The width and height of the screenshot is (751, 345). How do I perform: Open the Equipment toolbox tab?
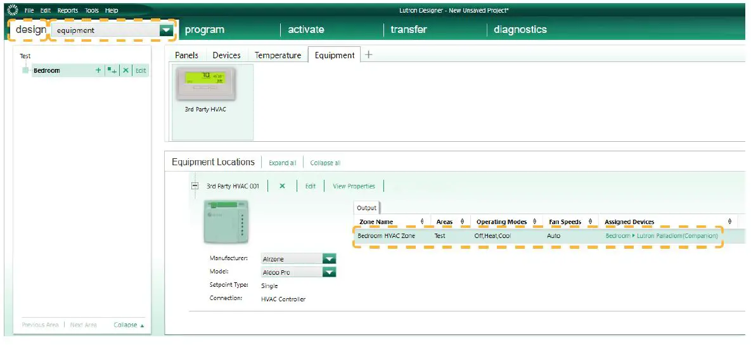(335, 55)
